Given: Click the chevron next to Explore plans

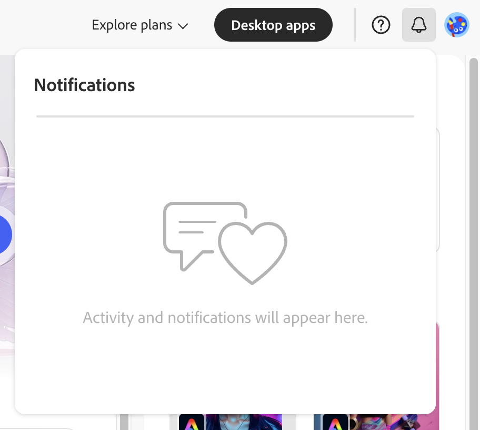Looking at the screenshot, I should click(182, 25).
